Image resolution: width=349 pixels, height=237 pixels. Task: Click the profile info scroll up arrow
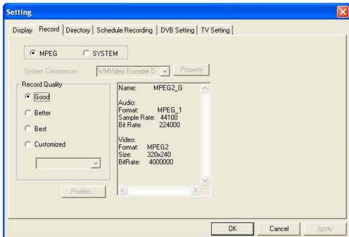(205, 88)
